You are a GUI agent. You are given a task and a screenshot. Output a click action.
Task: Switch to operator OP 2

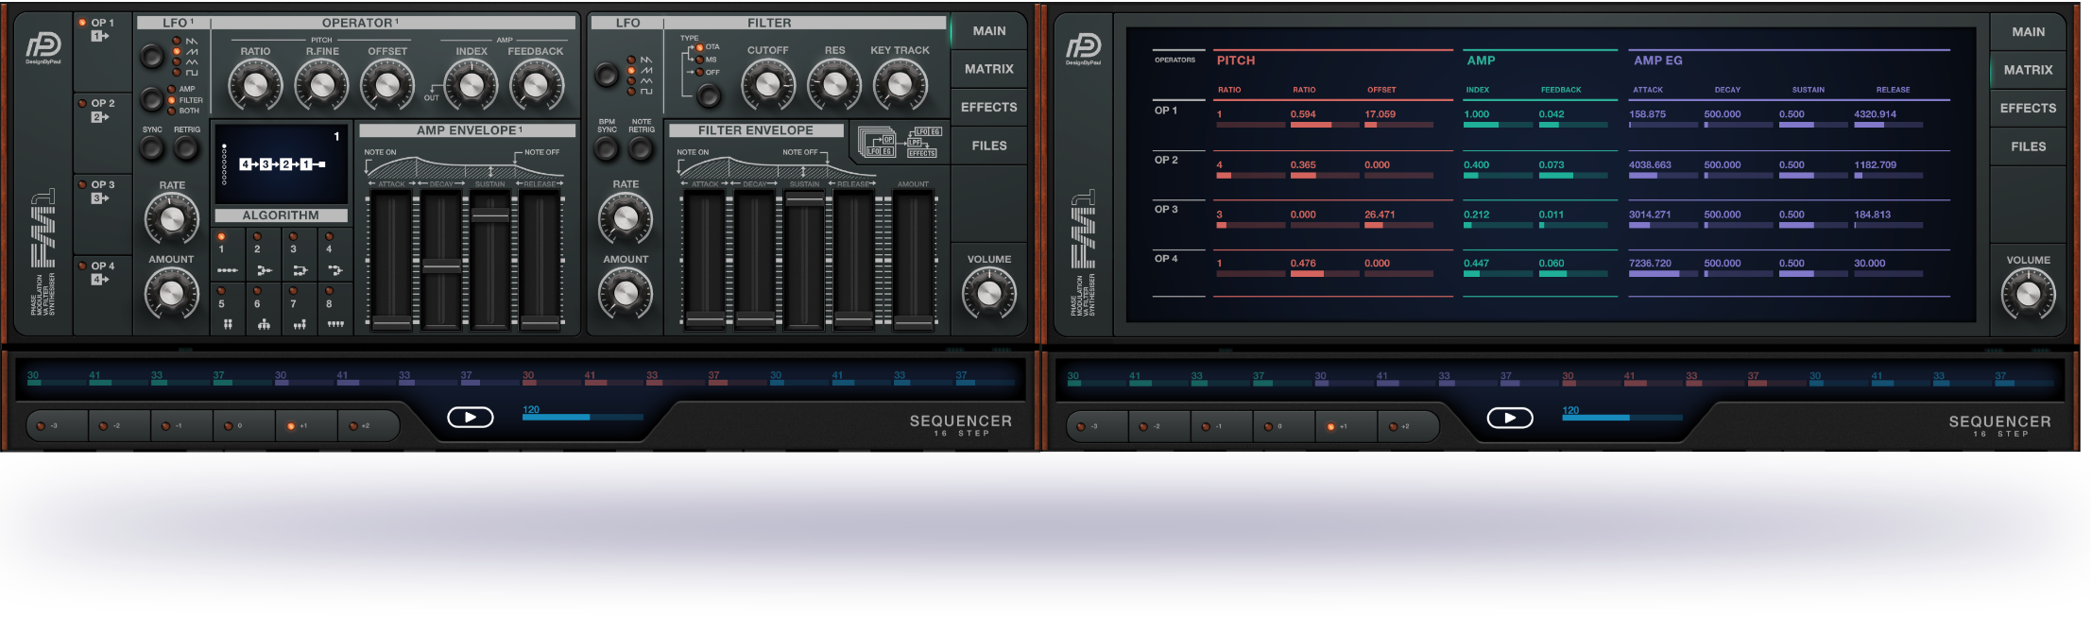102,110
